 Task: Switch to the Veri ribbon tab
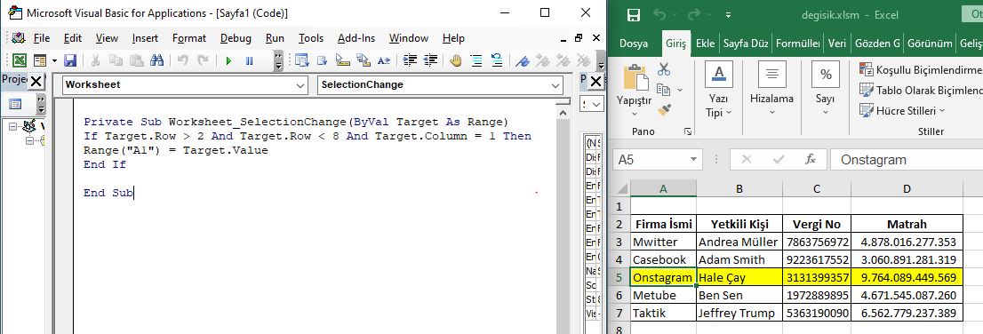pyautogui.click(x=837, y=44)
